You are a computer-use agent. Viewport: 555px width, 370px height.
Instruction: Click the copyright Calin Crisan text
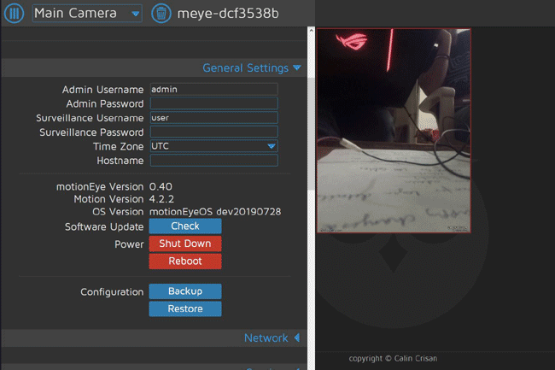tap(393, 358)
